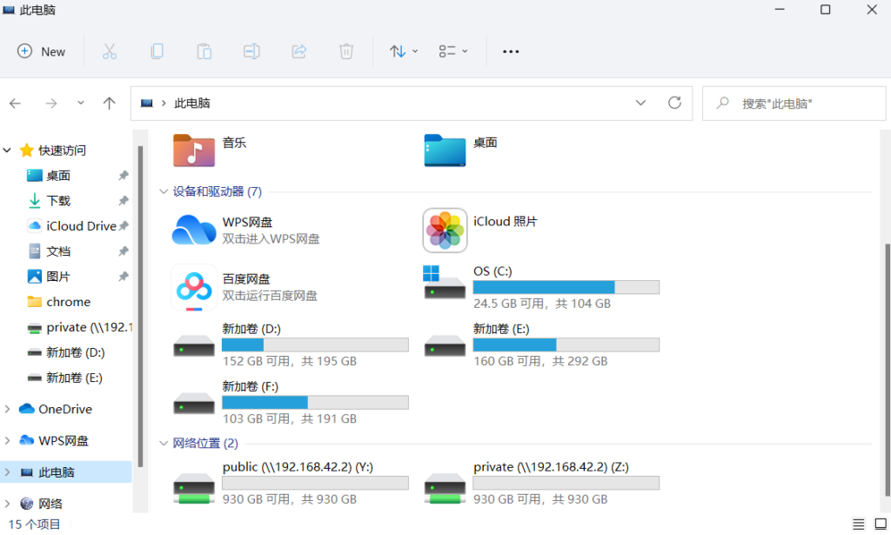
Task: Open the WPS网盘 cloud drive icon
Action: 194,231
